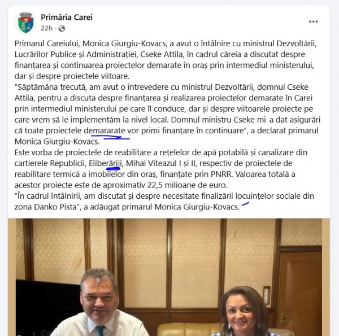The width and height of the screenshot is (339, 336).
Task: Click the amount "22,5 milioane de euro"
Action: point(186,185)
